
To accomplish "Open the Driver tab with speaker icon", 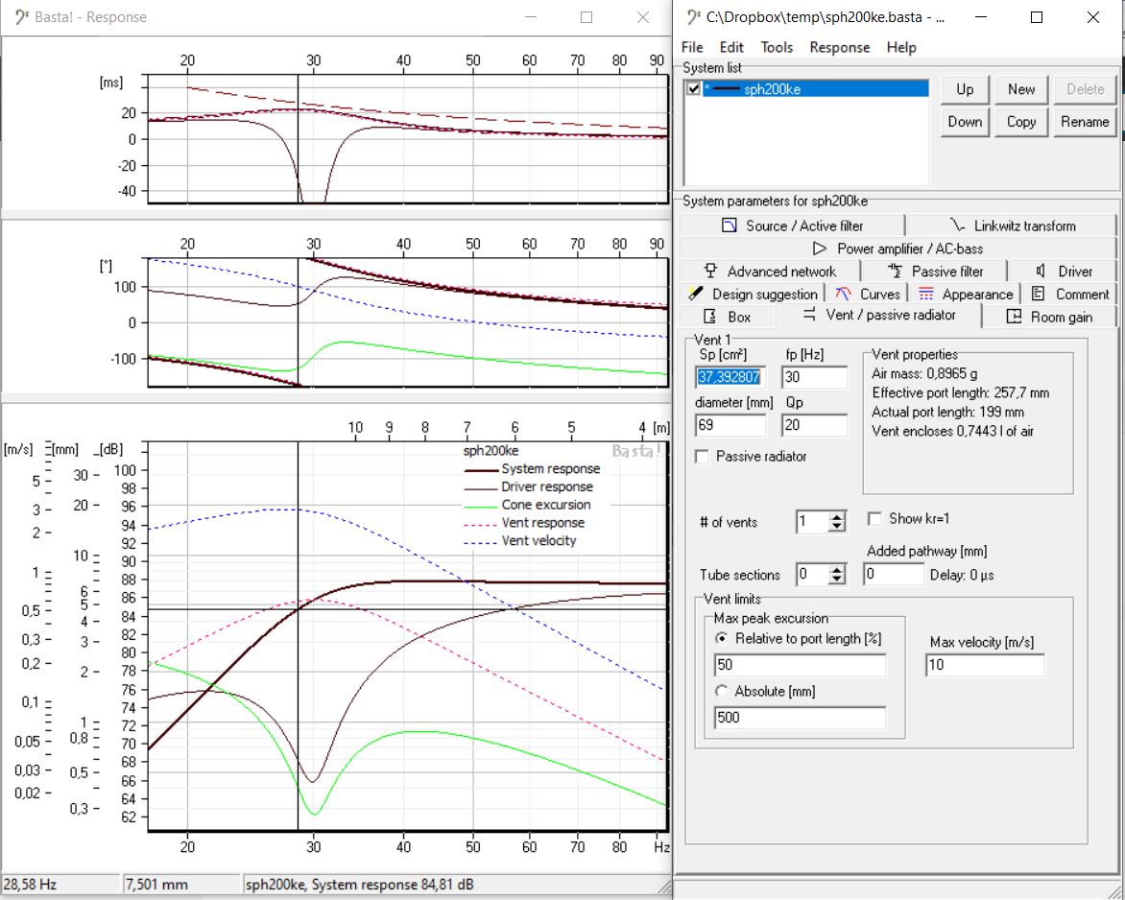I will tap(1064, 272).
